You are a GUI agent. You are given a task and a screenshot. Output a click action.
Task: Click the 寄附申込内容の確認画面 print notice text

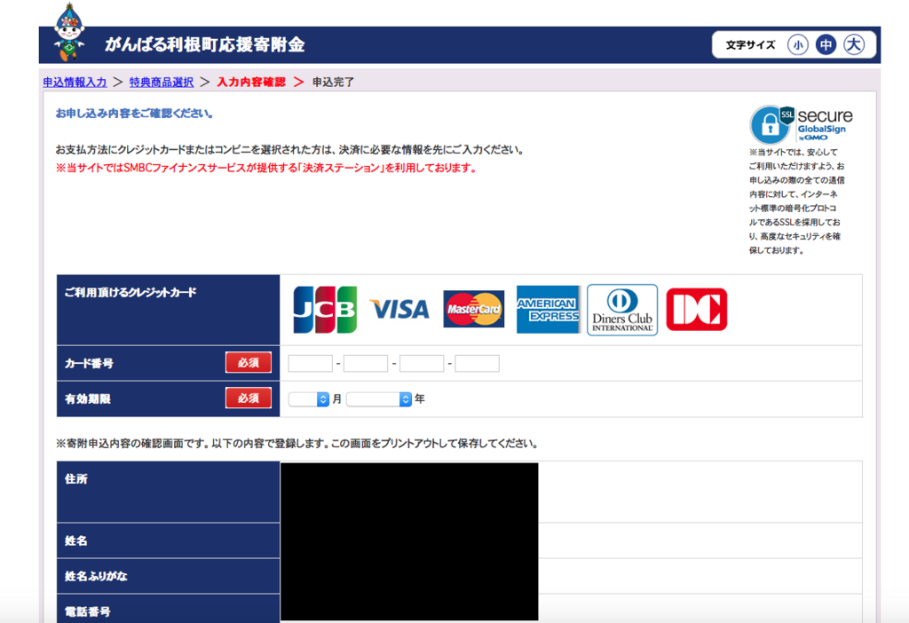coord(297,444)
